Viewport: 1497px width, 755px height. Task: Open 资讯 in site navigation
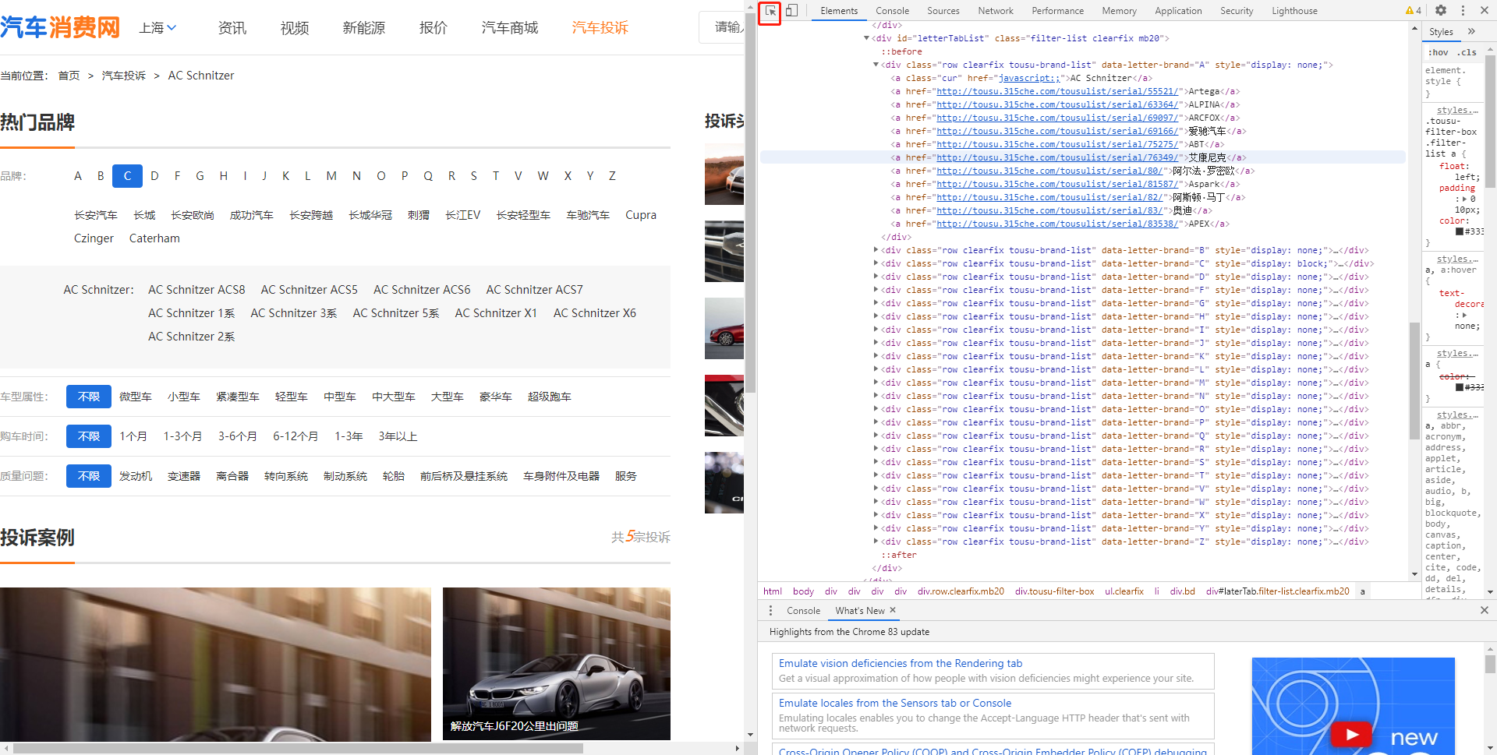[x=232, y=28]
